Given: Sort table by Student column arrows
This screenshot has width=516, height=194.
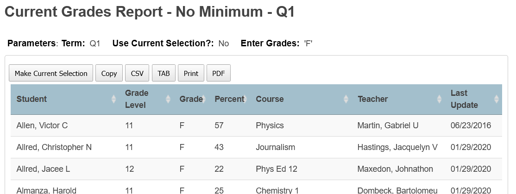Looking at the screenshot, I should click(113, 99).
